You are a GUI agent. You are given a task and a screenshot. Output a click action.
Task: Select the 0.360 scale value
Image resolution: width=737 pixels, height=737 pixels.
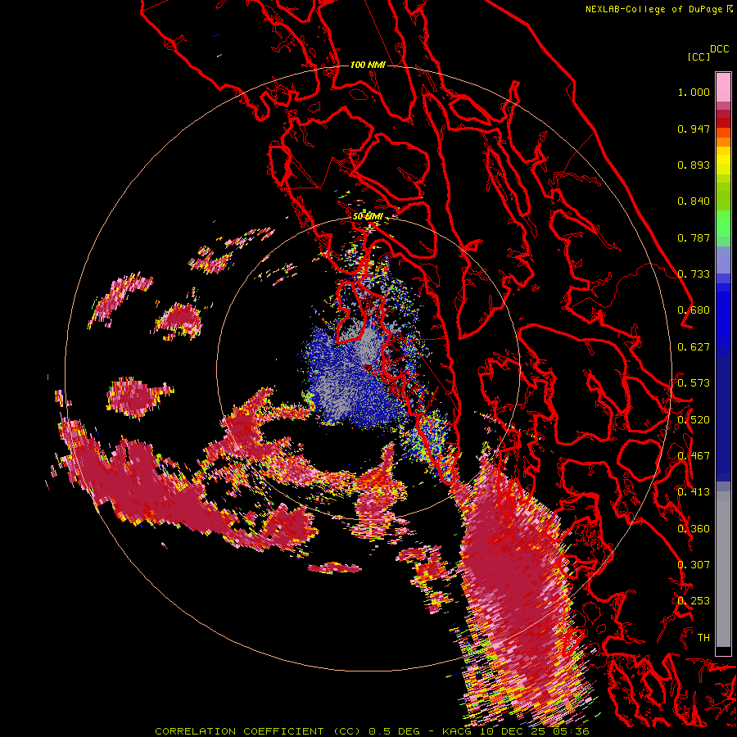click(694, 529)
